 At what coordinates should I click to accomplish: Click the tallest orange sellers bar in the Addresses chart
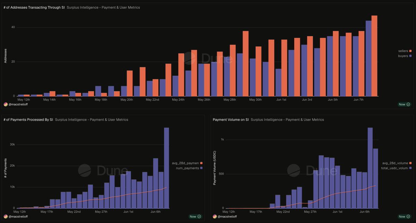[x=374, y=56]
